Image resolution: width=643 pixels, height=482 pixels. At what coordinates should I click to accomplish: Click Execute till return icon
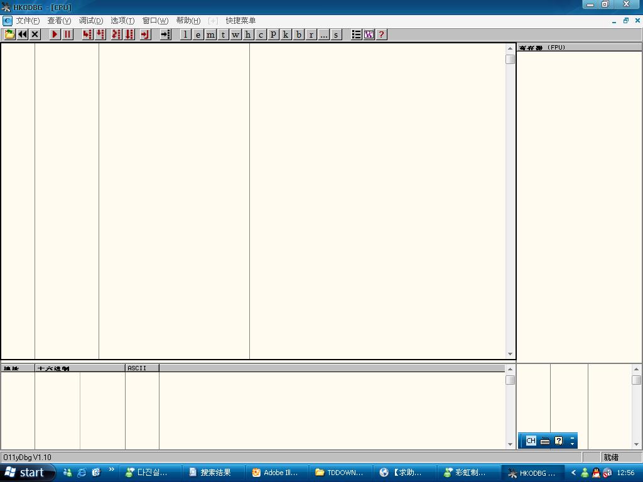pos(146,35)
